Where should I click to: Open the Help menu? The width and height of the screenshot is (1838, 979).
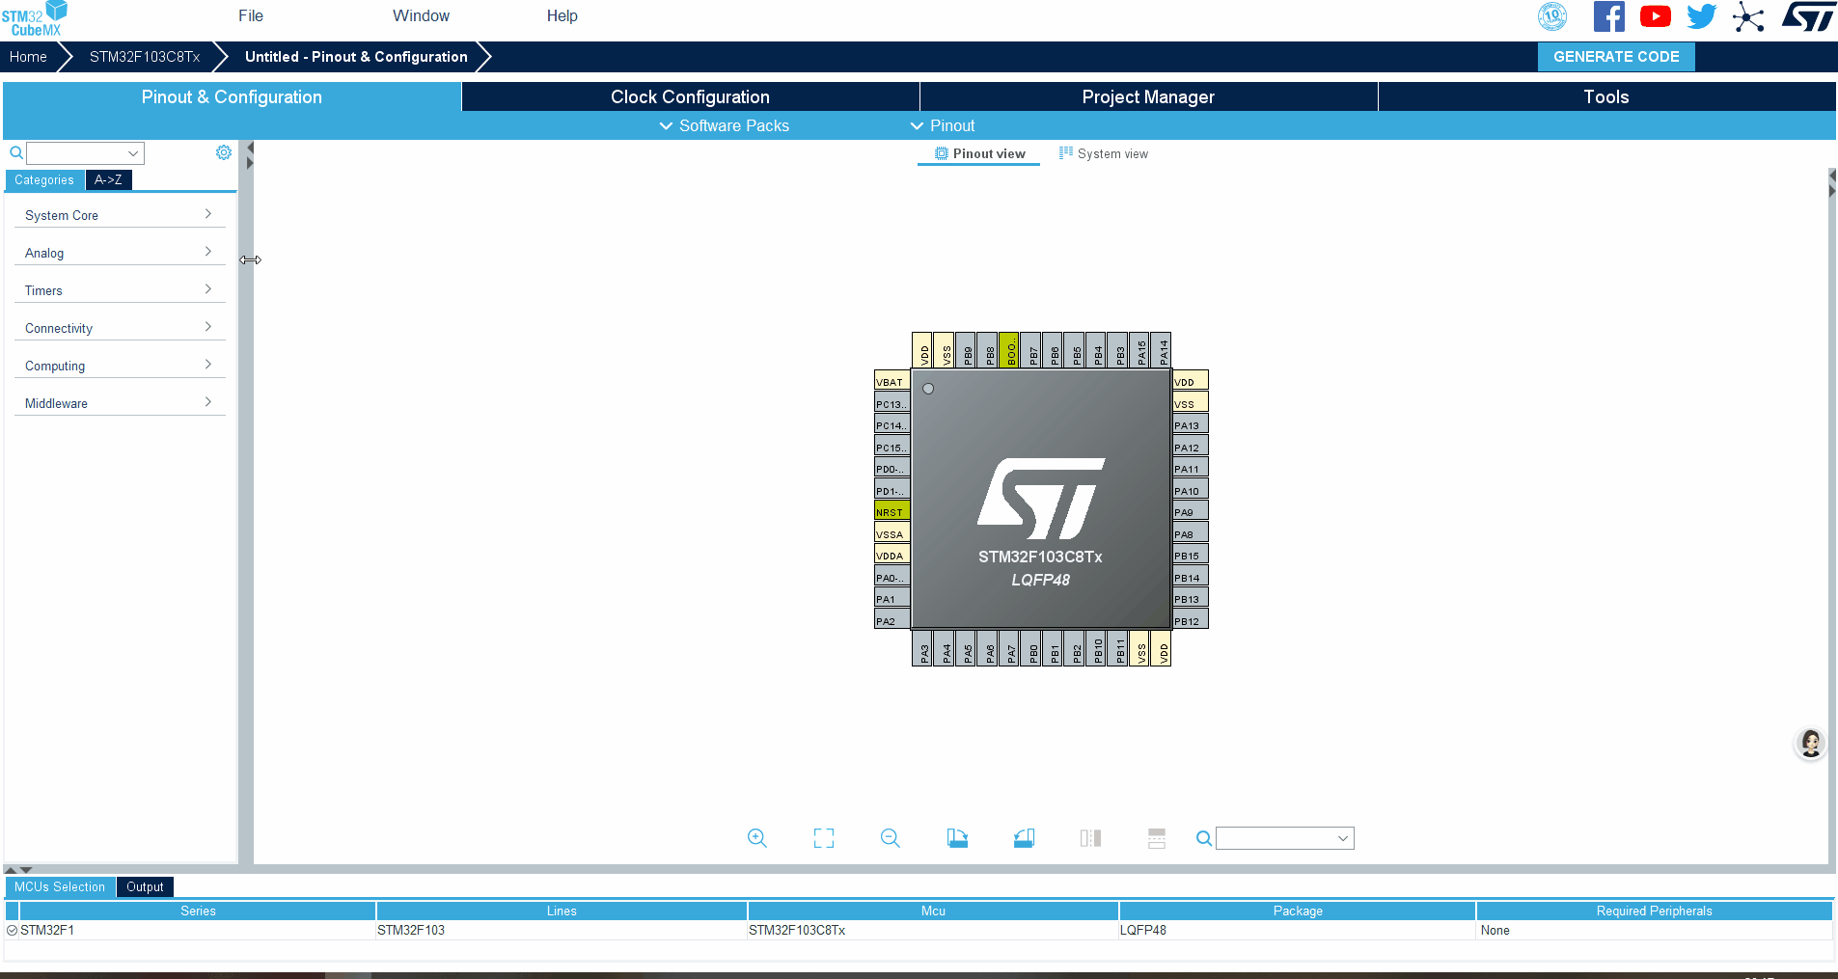click(x=562, y=15)
